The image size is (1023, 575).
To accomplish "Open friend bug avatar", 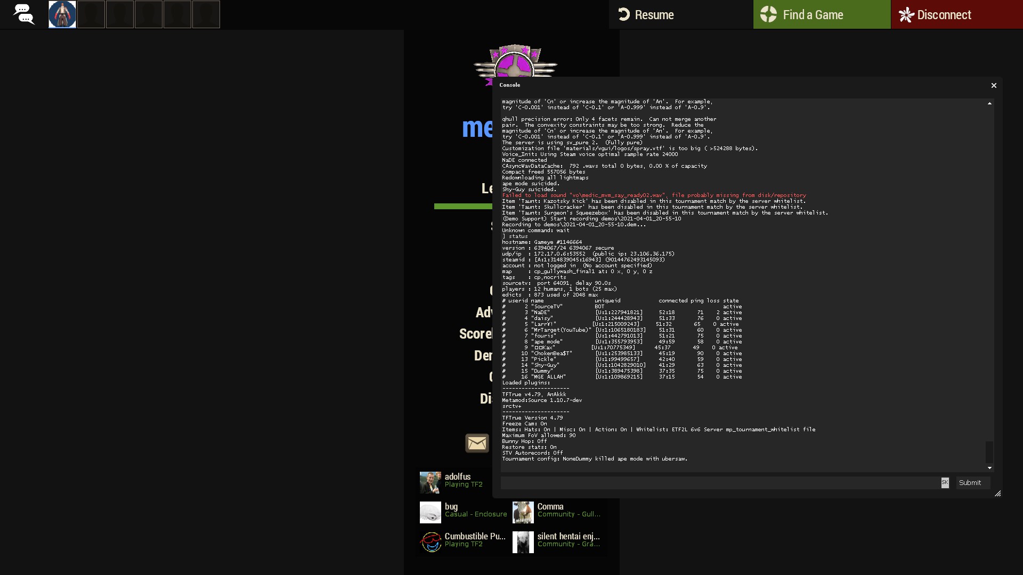I will 431,512.
